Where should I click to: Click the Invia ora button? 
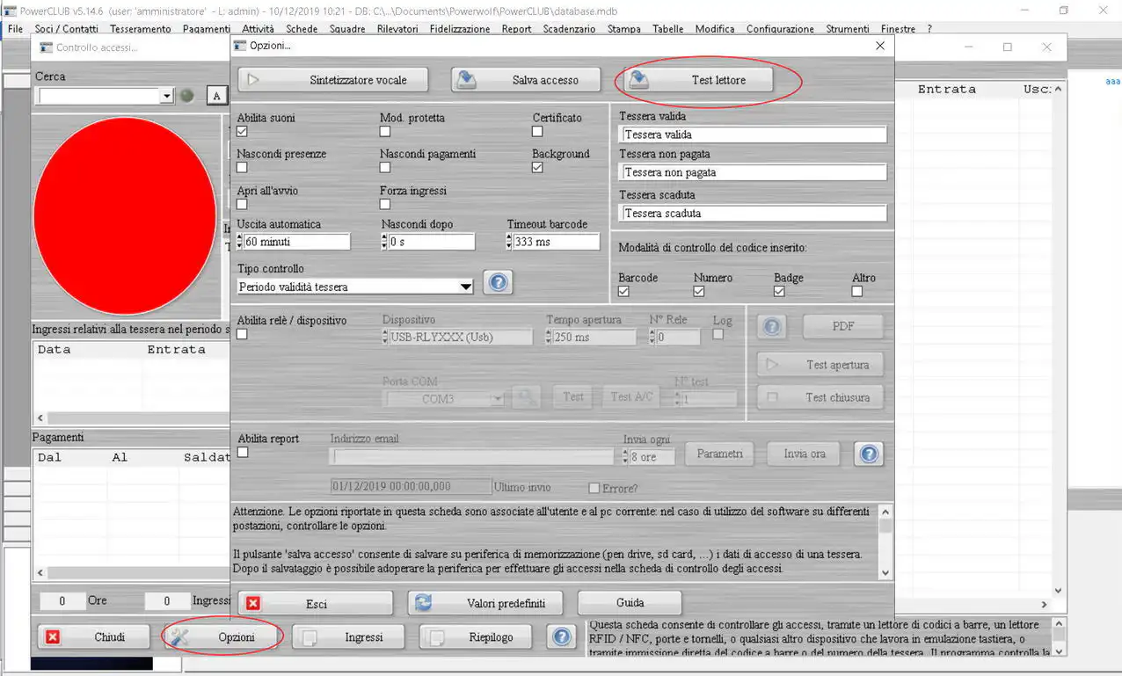click(805, 454)
